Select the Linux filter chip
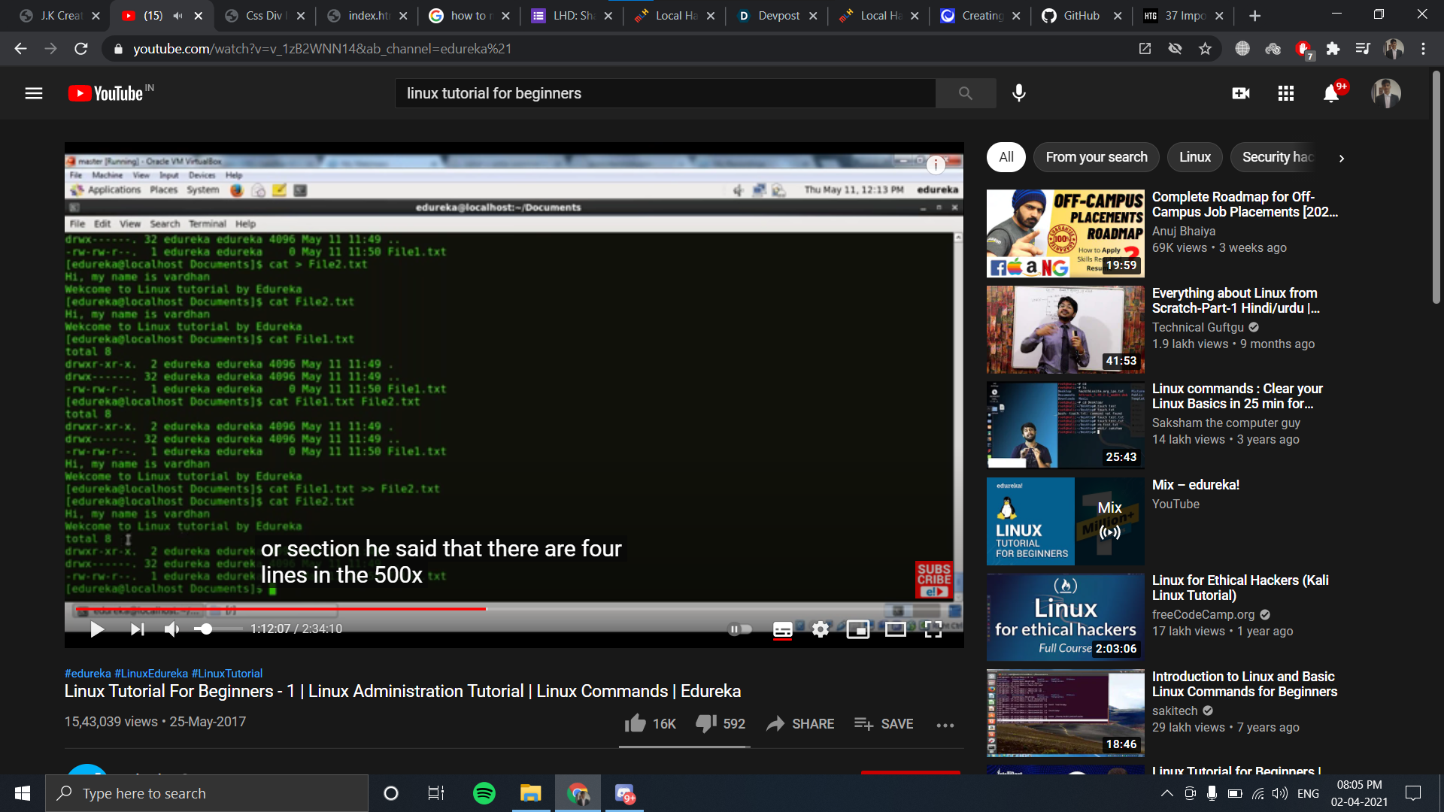Screen dimensions: 1444x812 click(1194, 157)
